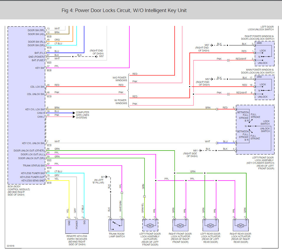Click the M57 ground symbol beside the BCM GND (POWER) wire
Image resolution: width=282 pixels, height=252 pixels.
tap(96, 56)
